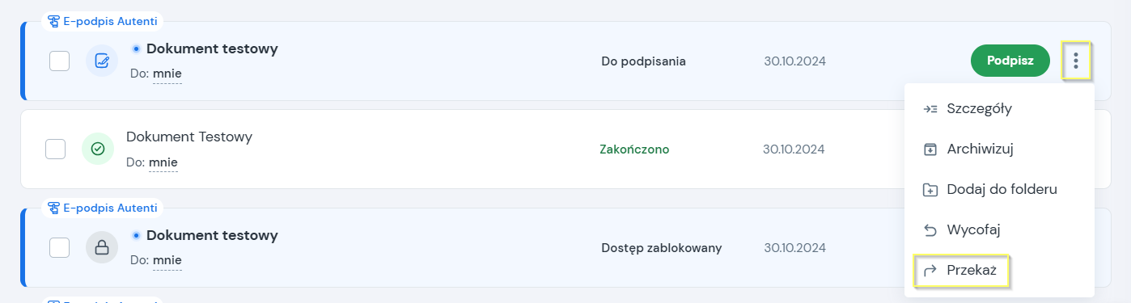Screen dimensions: 1131x303
Task: Click the blue sign-document pen icon
Action: coord(102,61)
